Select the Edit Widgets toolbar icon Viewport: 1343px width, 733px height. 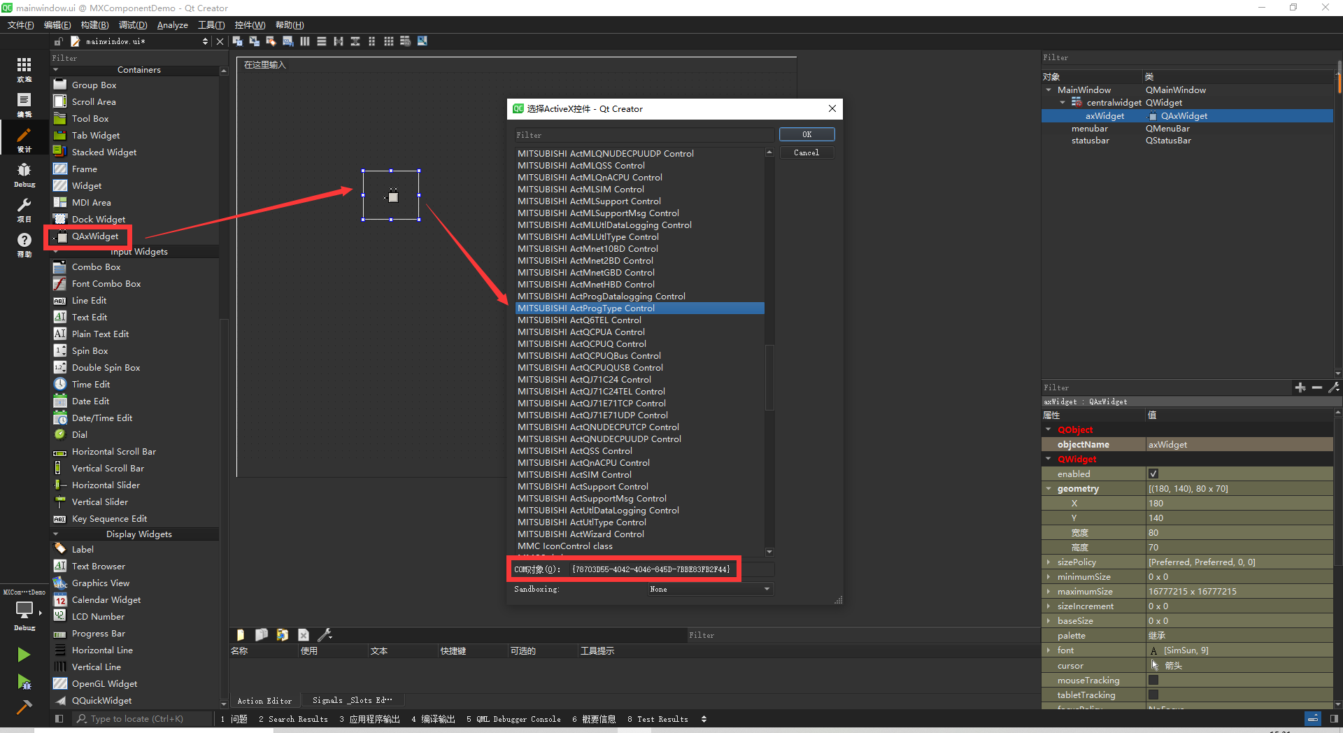click(237, 41)
